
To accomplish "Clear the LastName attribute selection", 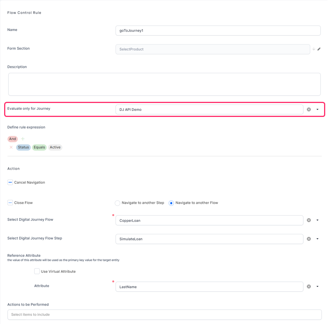I will 309,287.
